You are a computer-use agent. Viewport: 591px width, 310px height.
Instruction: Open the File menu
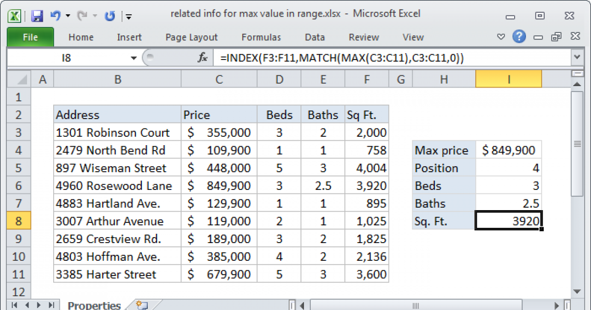30,37
